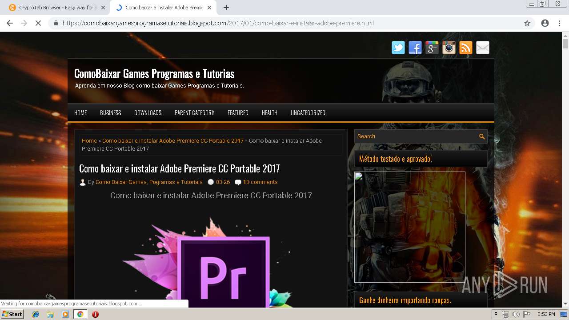This screenshot has height=320, width=569.
Task: Open the red Opera taskbar icon
Action: [x=95, y=314]
